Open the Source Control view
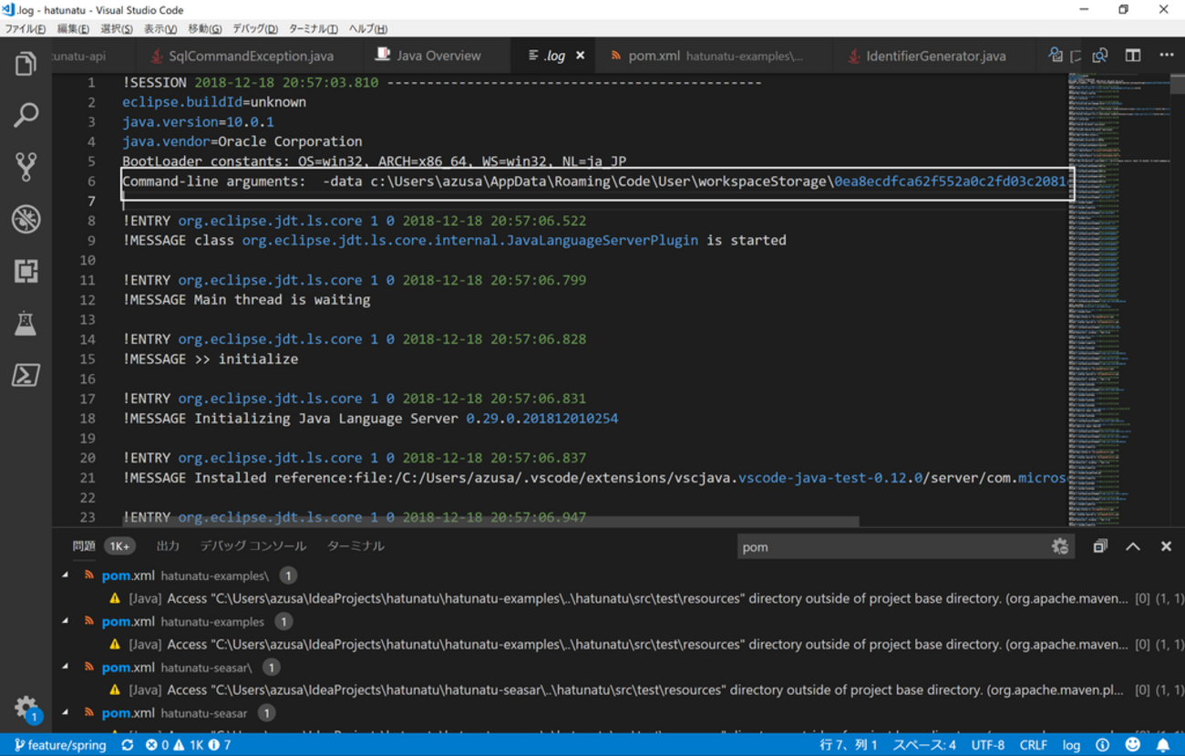The width and height of the screenshot is (1185, 756). [26, 167]
